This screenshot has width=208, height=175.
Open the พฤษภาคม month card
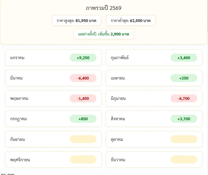53,98
